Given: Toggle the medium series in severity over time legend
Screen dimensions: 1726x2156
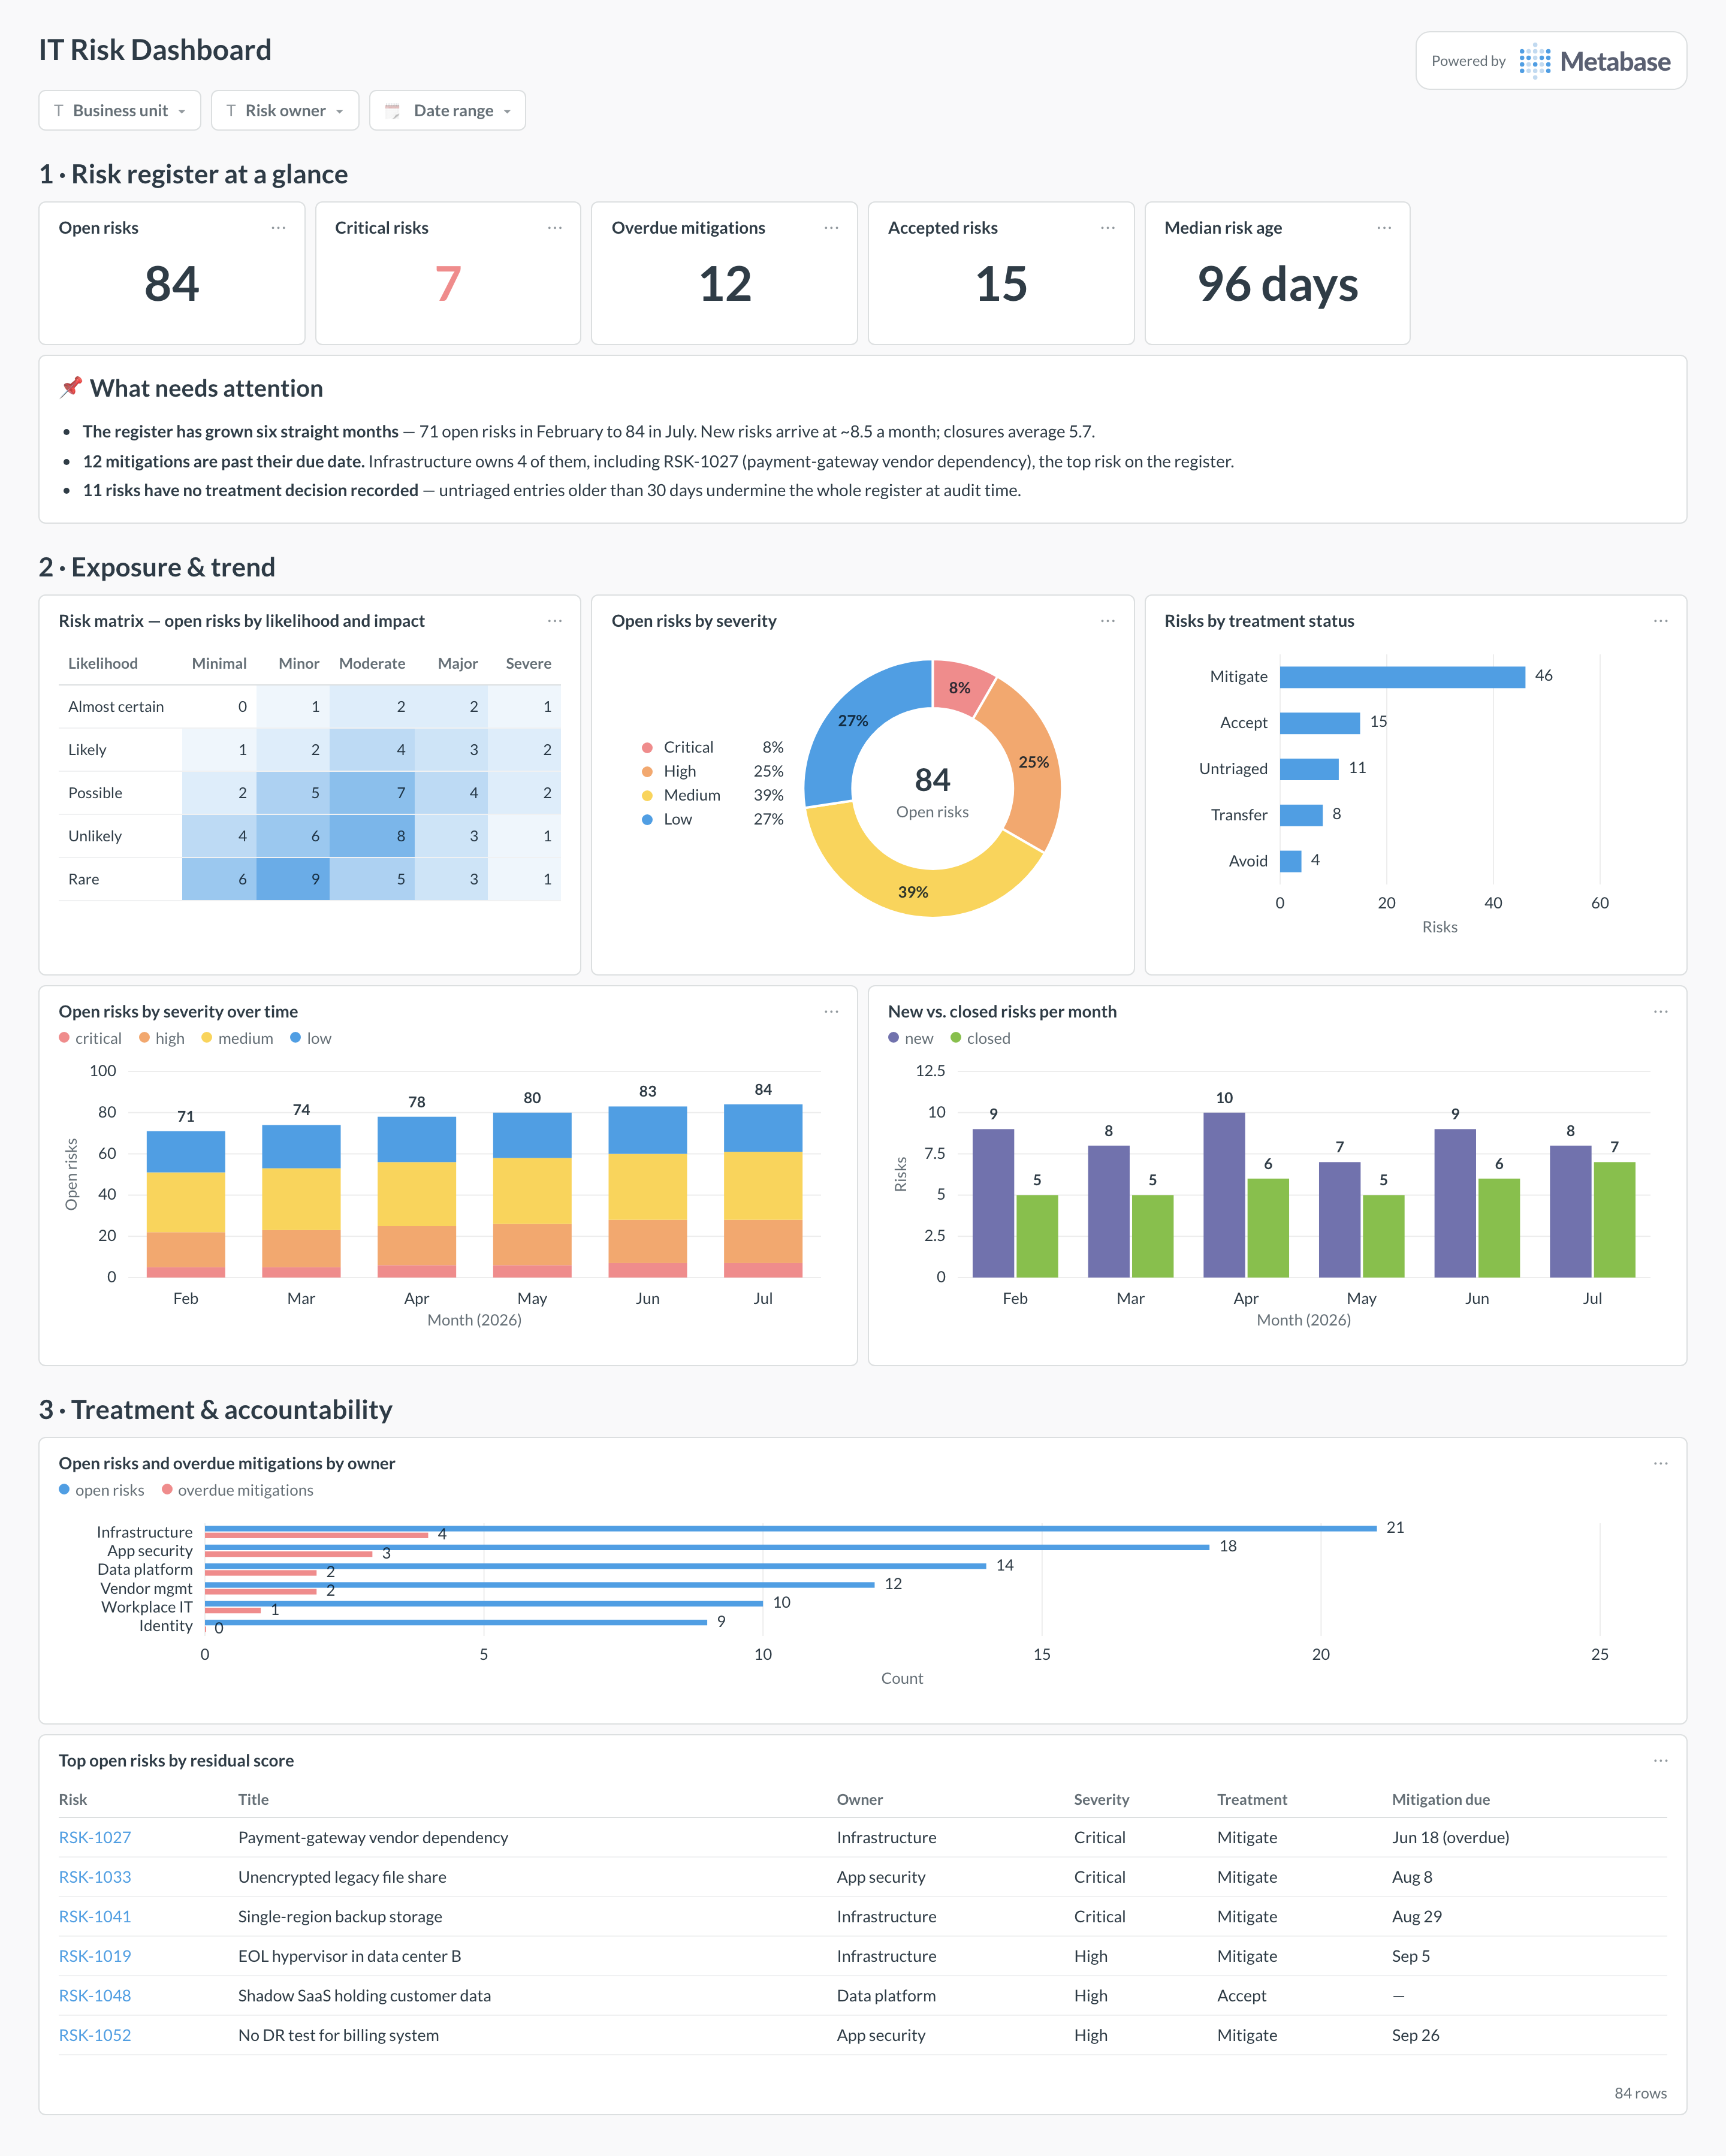Looking at the screenshot, I should [237, 1039].
